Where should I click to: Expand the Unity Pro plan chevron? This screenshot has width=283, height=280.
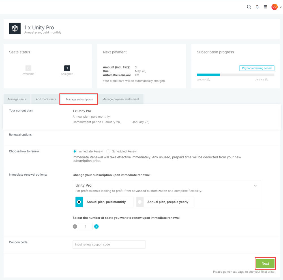(255, 186)
